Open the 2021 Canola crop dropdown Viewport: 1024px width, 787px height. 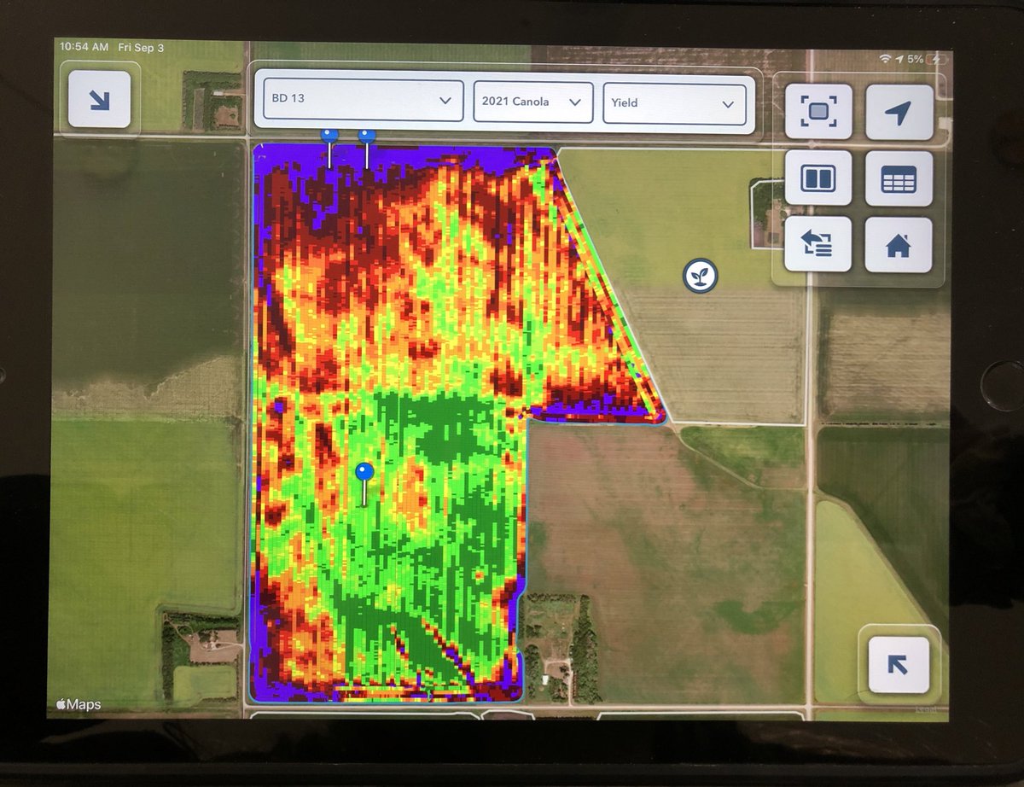point(533,102)
